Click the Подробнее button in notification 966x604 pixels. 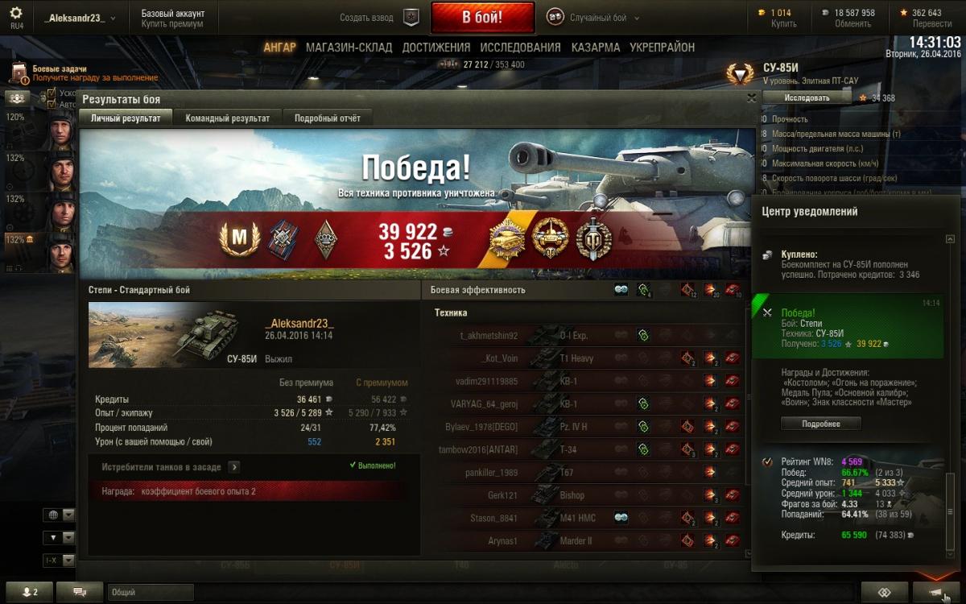[820, 424]
